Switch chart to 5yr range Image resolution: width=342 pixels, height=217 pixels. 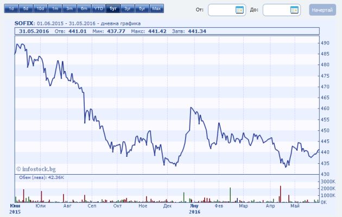[x=142, y=9]
